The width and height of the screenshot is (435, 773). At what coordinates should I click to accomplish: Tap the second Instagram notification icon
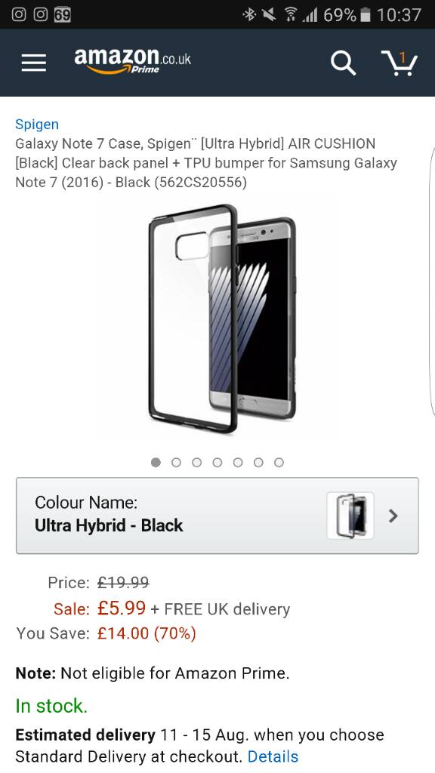point(41,14)
